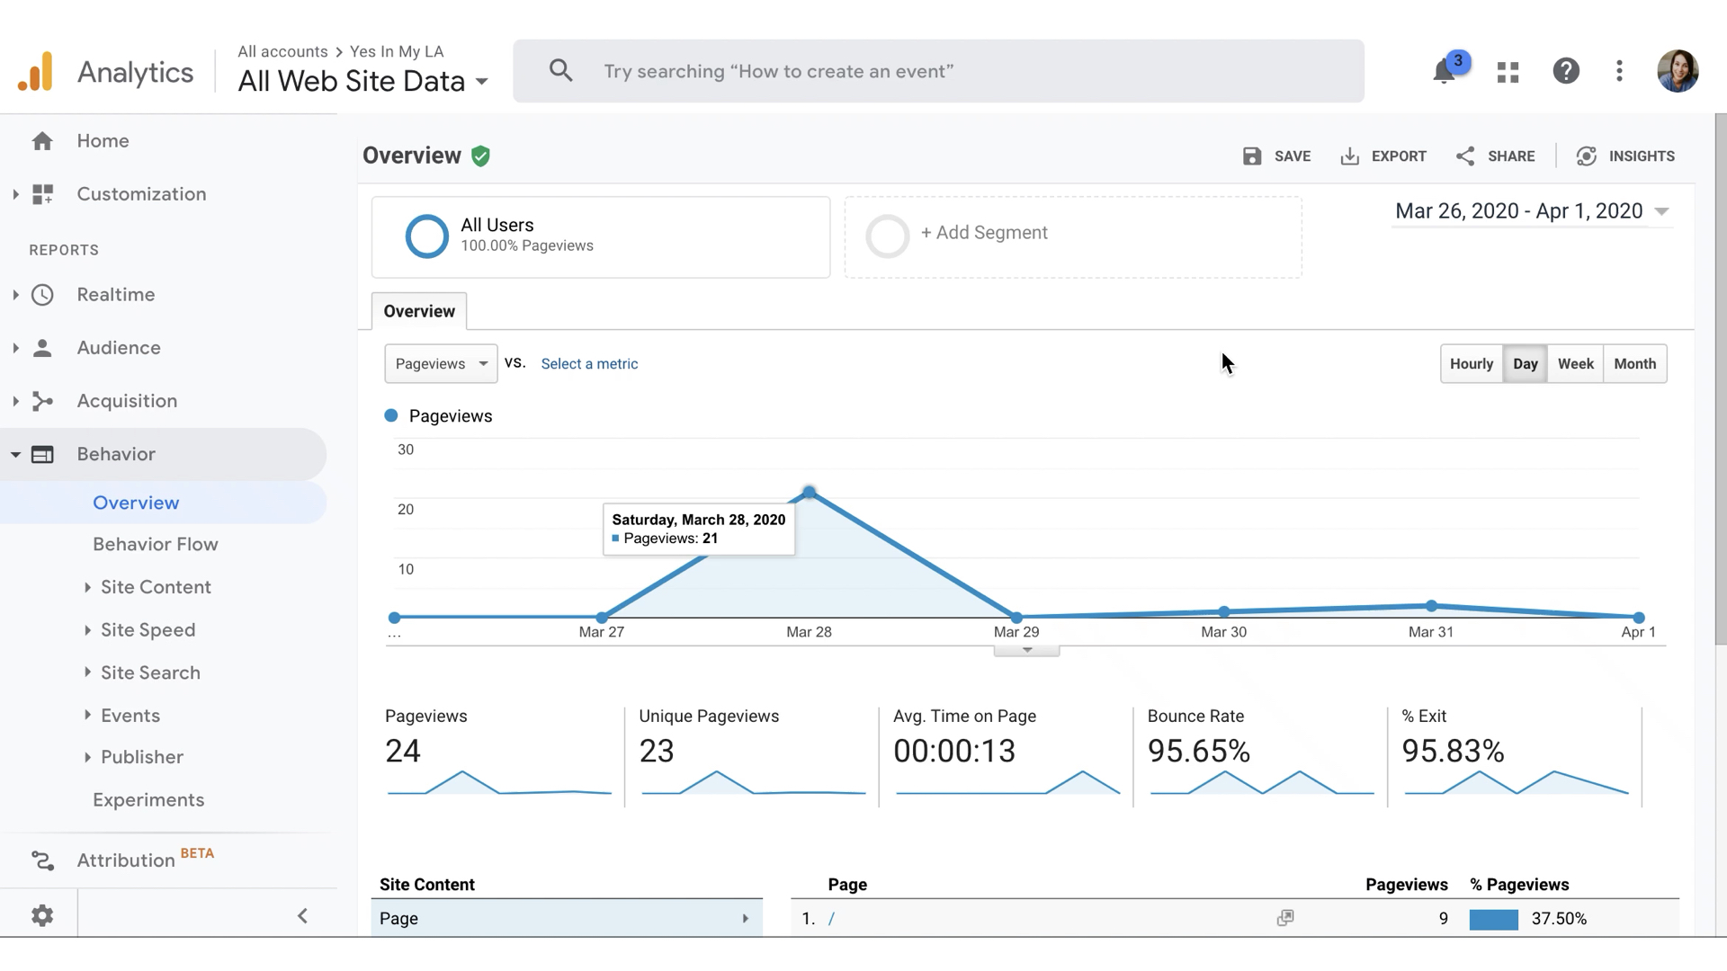Open the notifications bell
Viewport: 1727px width, 971px height.
[x=1445, y=71]
